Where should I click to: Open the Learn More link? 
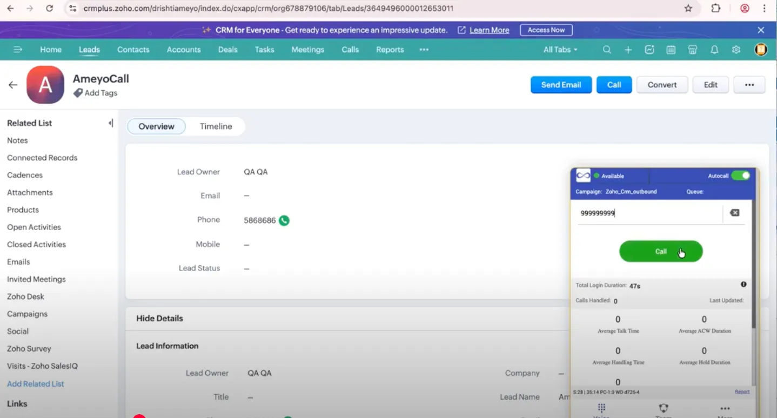(x=489, y=30)
